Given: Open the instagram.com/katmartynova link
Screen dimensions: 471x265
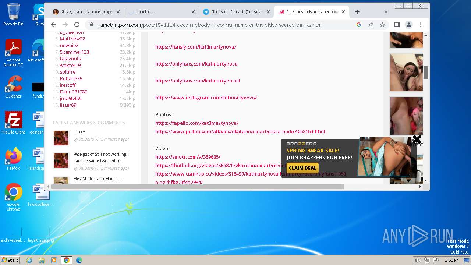Looking at the screenshot, I should (206, 98).
